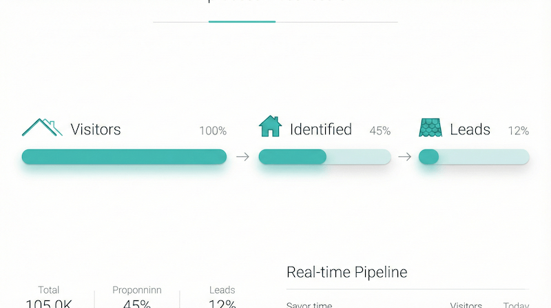Open the Real-time Pipeline heading
Image resolution: width=551 pixels, height=308 pixels.
click(x=347, y=272)
